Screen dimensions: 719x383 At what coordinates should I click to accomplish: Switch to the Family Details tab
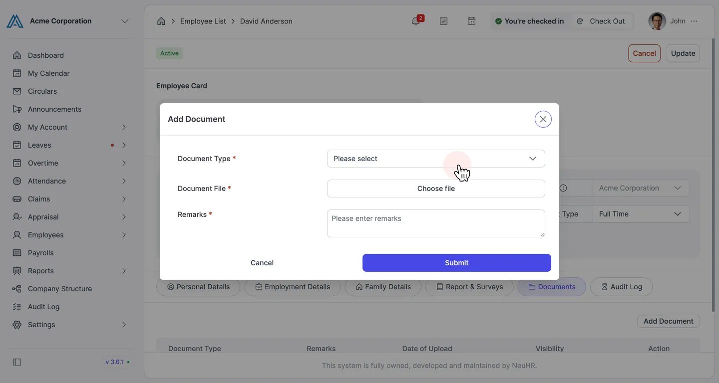(x=383, y=287)
